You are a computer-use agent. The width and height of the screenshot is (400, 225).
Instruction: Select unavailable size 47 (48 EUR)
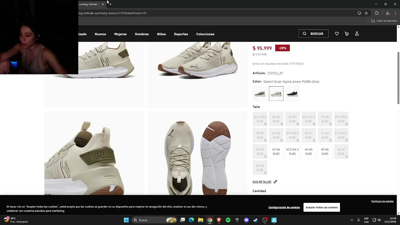[260, 168]
